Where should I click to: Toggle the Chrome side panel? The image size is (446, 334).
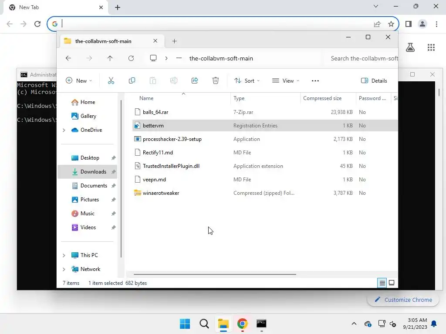click(x=409, y=24)
